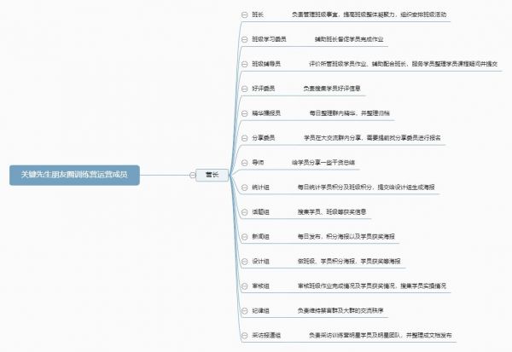Image resolution: width=512 pixels, height=352 pixels.
Task: Click the 导师 topic label
Action: click(x=259, y=161)
